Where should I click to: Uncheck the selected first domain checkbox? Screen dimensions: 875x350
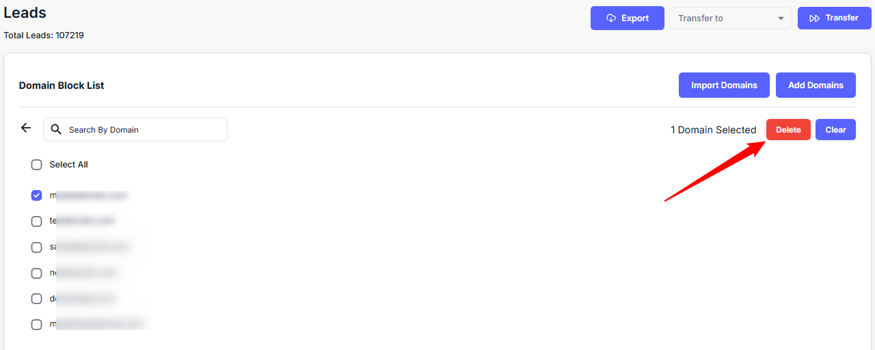click(x=37, y=196)
